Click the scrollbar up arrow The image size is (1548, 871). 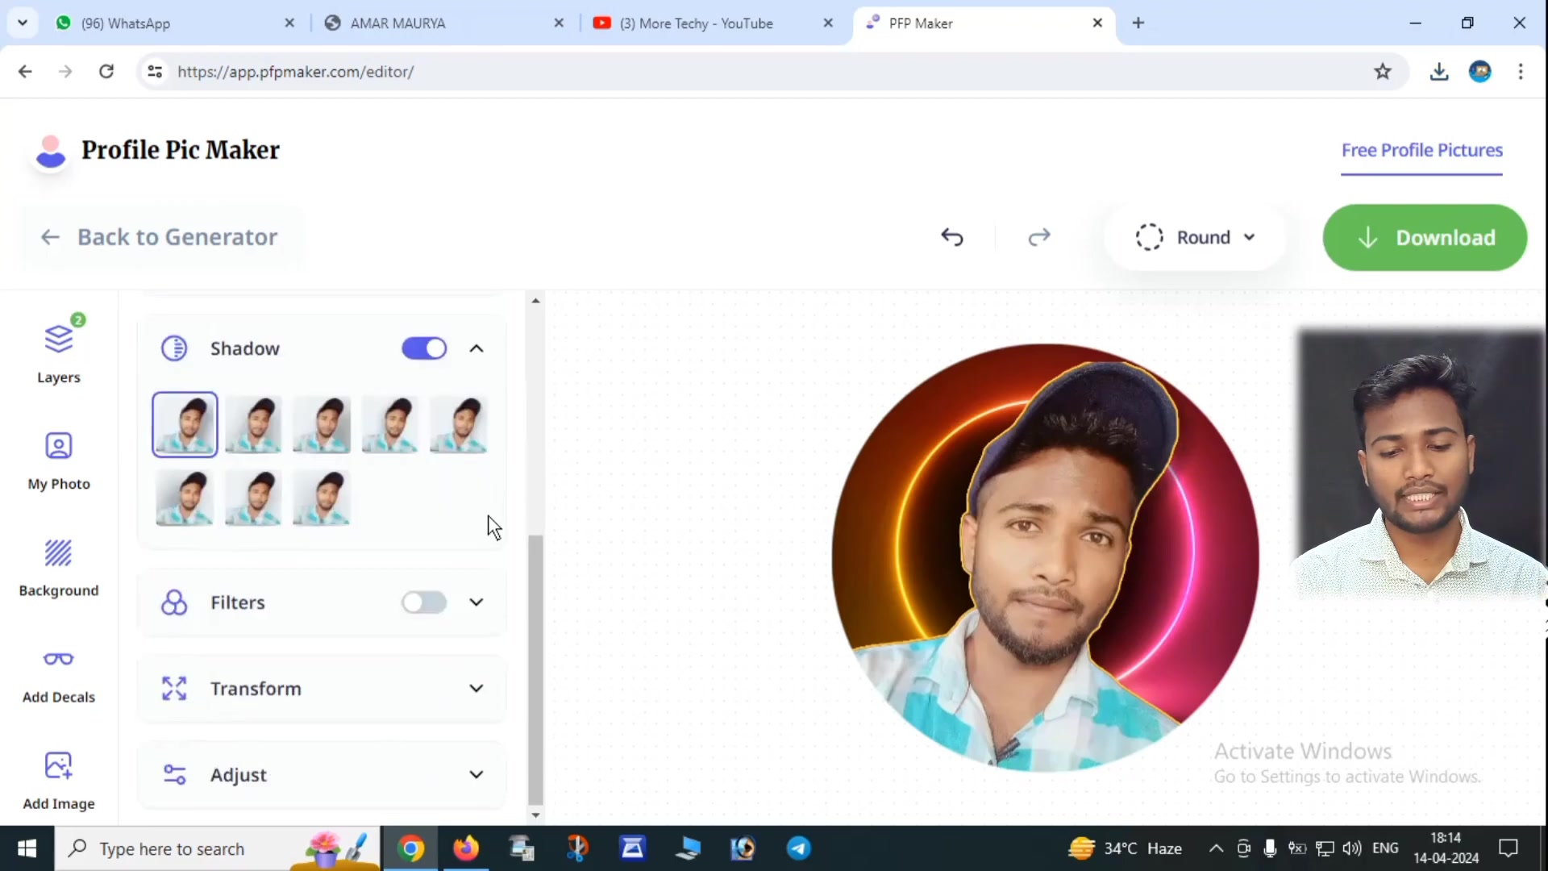pos(535,301)
